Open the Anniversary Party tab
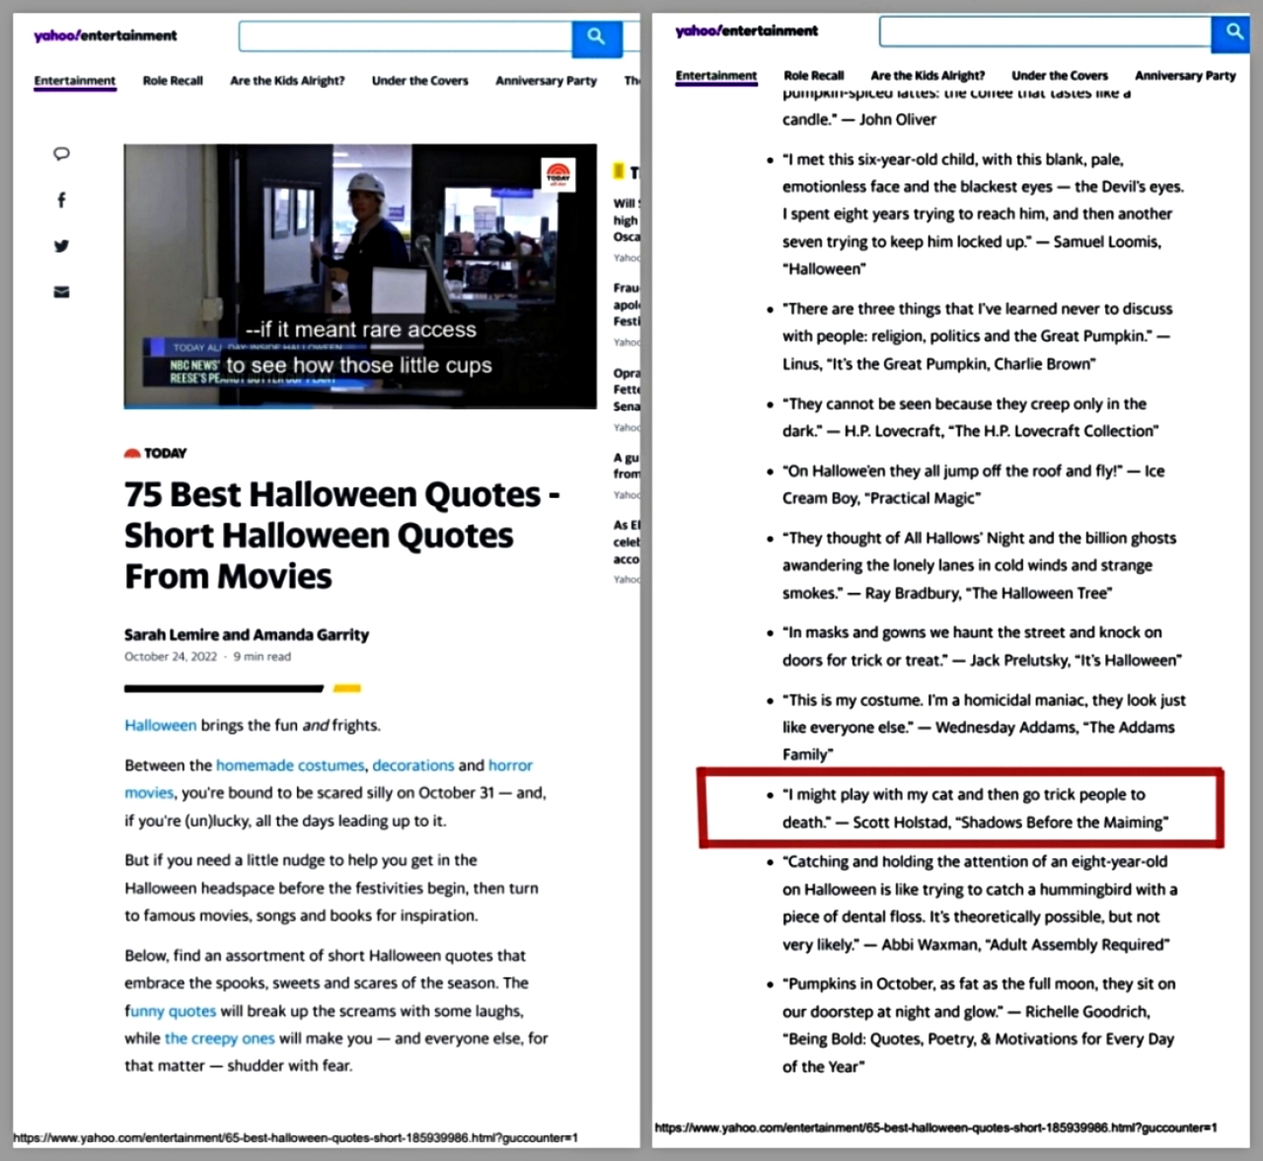The width and height of the screenshot is (1263, 1161). pyautogui.click(x=546, y=81)
